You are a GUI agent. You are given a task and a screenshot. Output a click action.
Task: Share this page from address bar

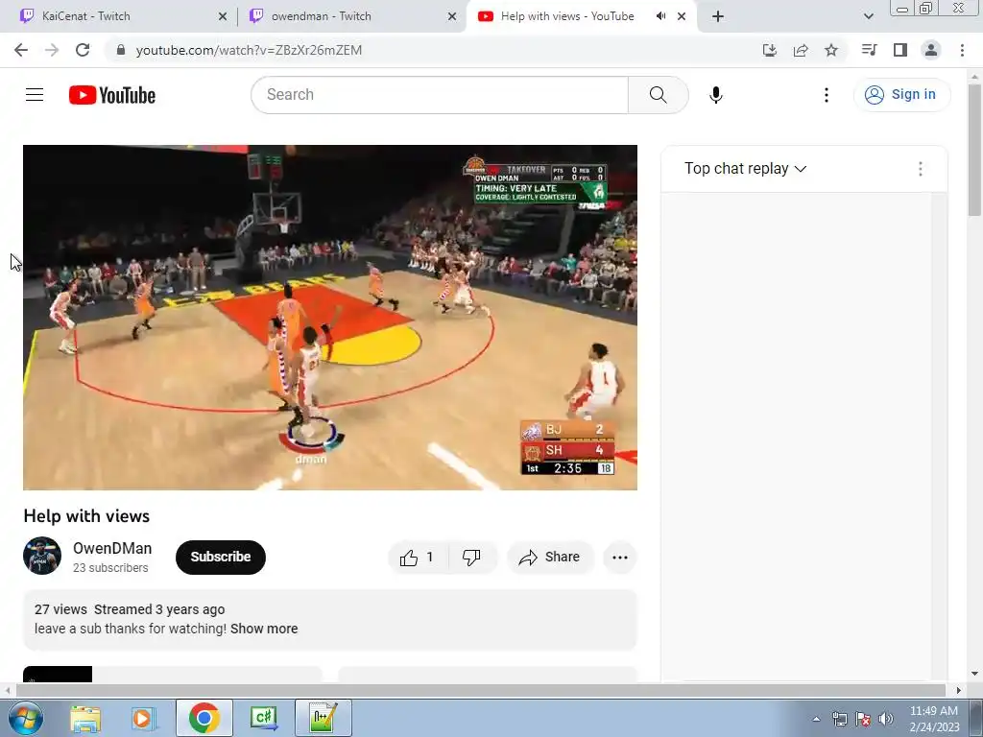coord(801,50)
